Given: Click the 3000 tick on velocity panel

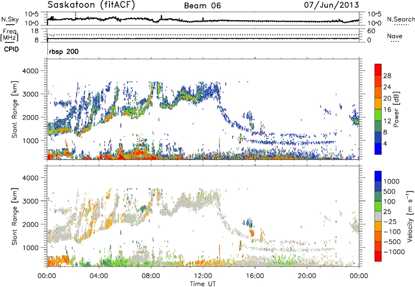Looking at the screenshot, I should coord(31,201).
